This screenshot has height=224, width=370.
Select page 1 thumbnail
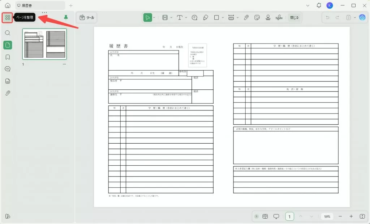tap(44, 44)
